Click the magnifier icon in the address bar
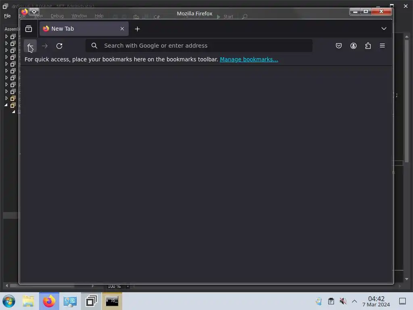The width and height of the screenshot is (413, 310). (94, 46)
